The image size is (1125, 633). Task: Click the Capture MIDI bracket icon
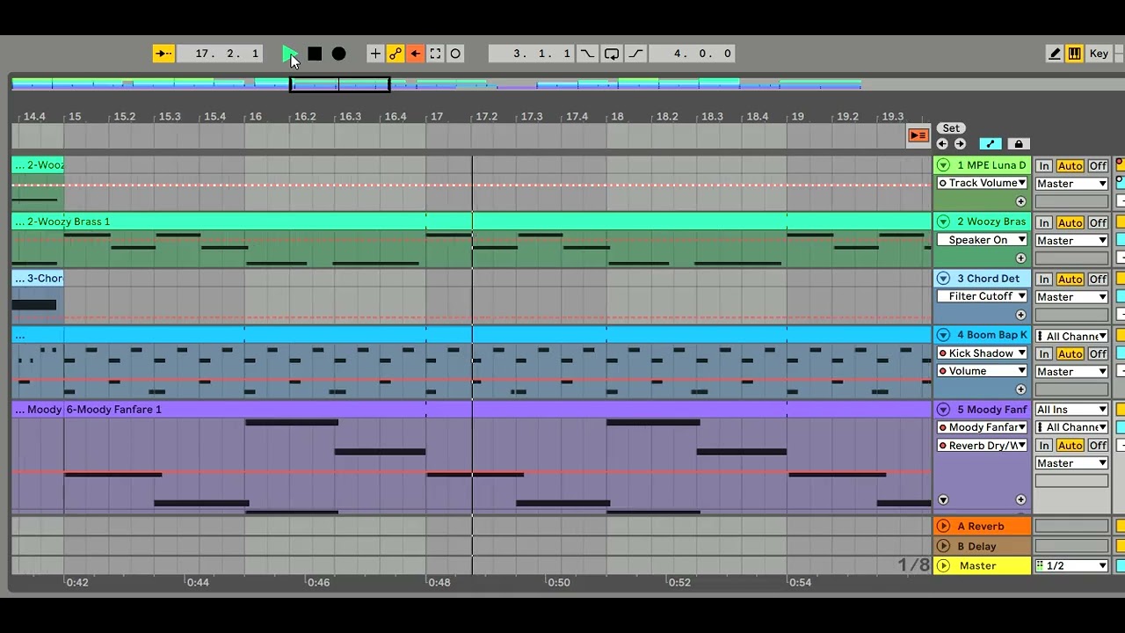pyautogui.click(x=436, y=54)
